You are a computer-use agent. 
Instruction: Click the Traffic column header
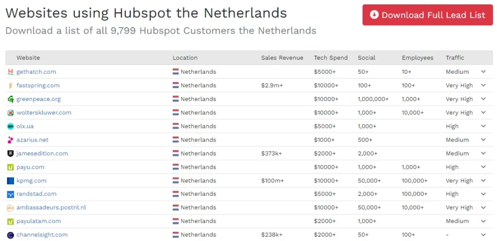455,58
